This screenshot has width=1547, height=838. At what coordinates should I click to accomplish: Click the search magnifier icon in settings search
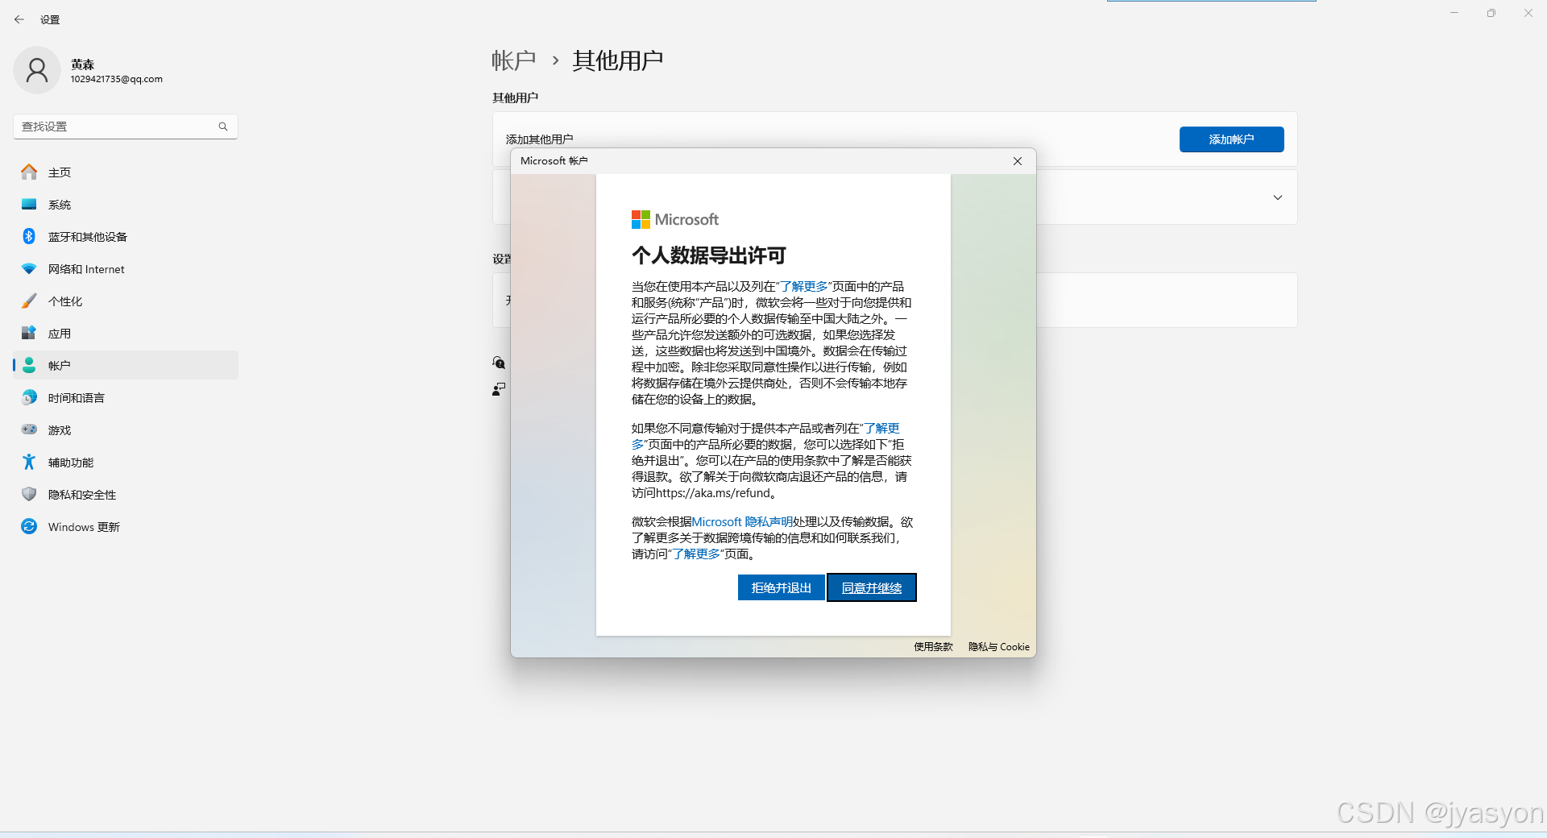tap(223, 127)
